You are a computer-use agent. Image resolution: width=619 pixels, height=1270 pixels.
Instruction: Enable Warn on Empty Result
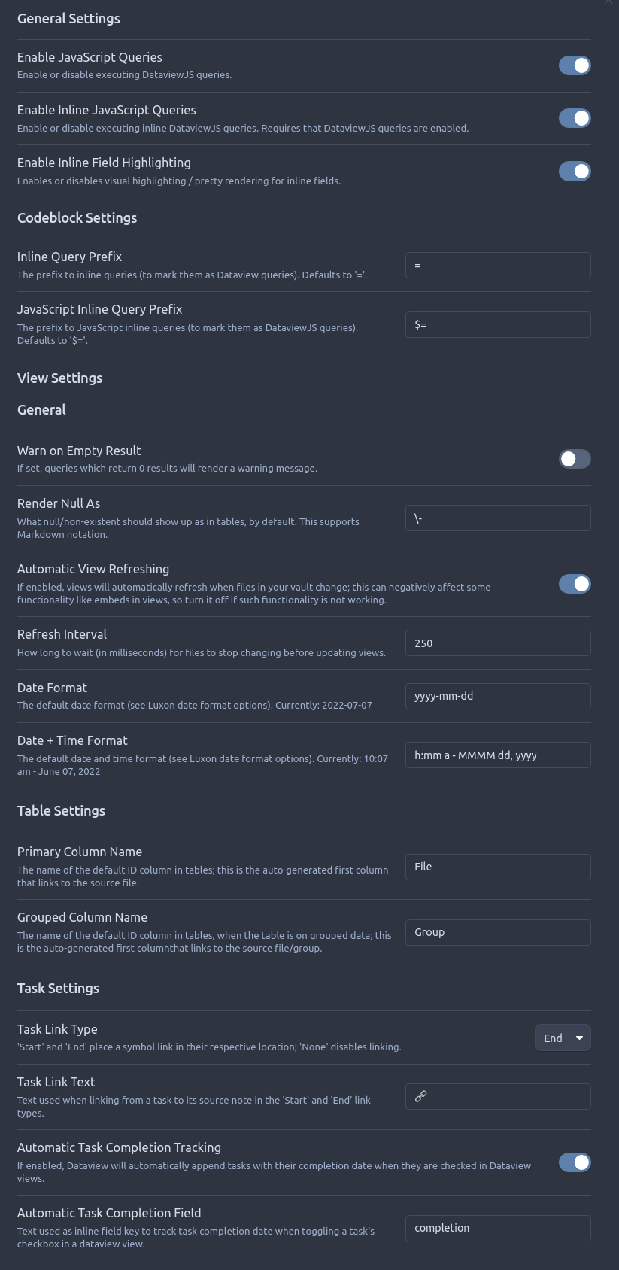tap(575, 459)
